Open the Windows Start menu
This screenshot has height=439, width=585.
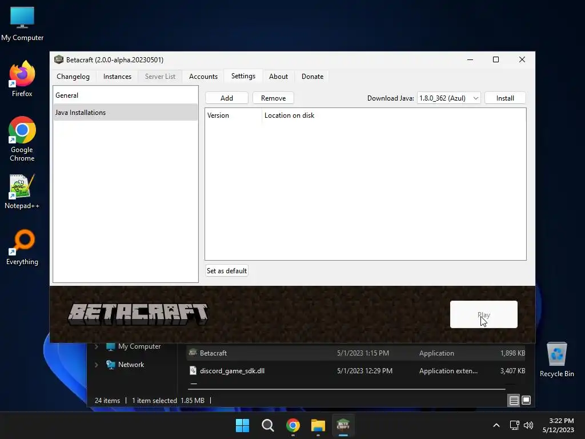(x=242, y=425)
